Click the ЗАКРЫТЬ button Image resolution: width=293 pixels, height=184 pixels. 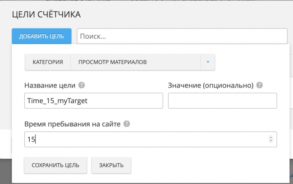click(111, 166)
